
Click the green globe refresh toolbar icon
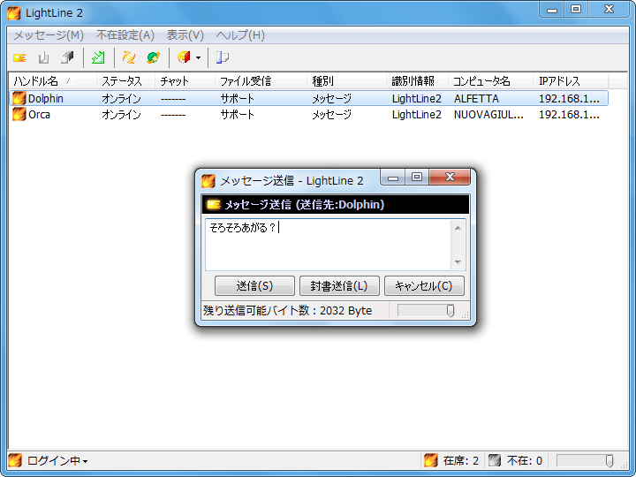[153, 57]
